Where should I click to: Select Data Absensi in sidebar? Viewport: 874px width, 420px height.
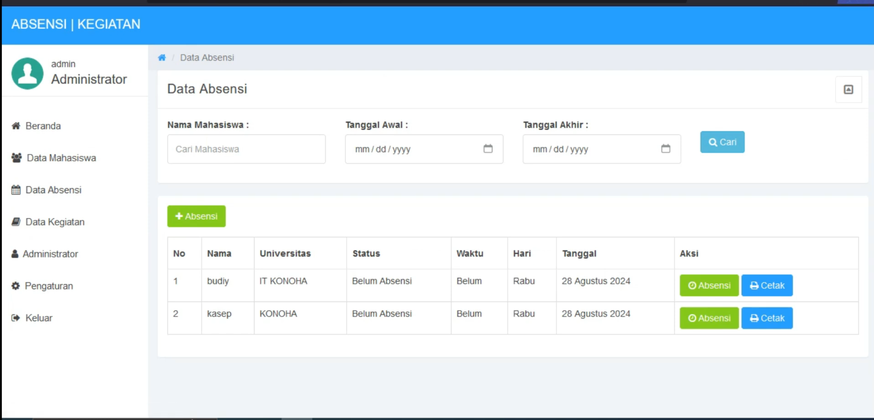[47, 190]
